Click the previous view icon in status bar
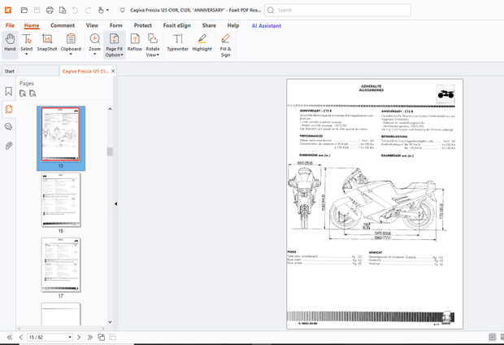 (x=102, y=338)
